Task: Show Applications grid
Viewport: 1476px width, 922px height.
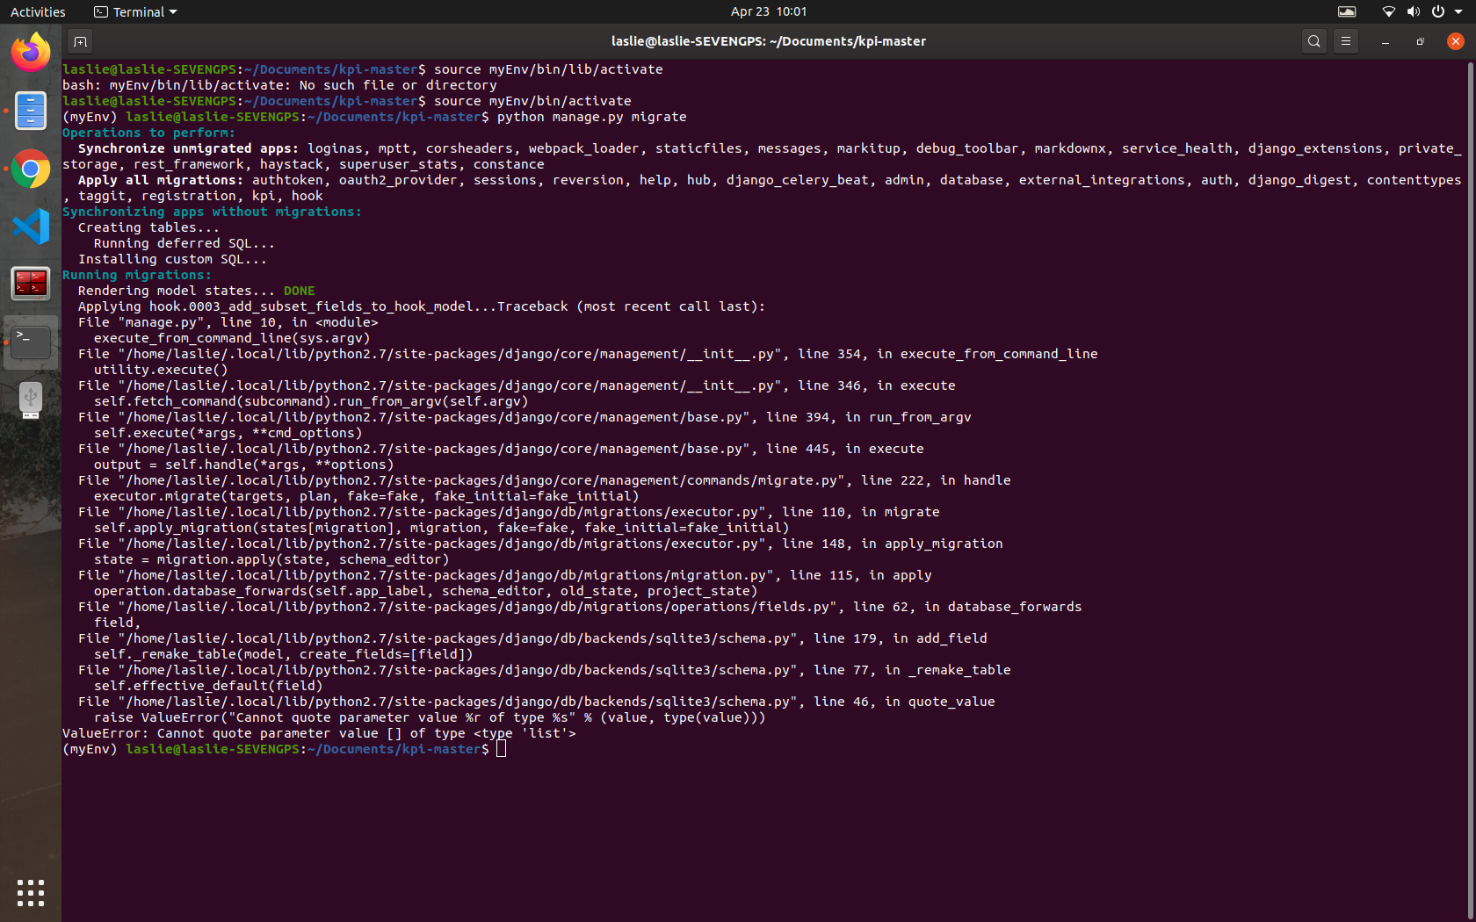Action: click(x=31, y=893)
